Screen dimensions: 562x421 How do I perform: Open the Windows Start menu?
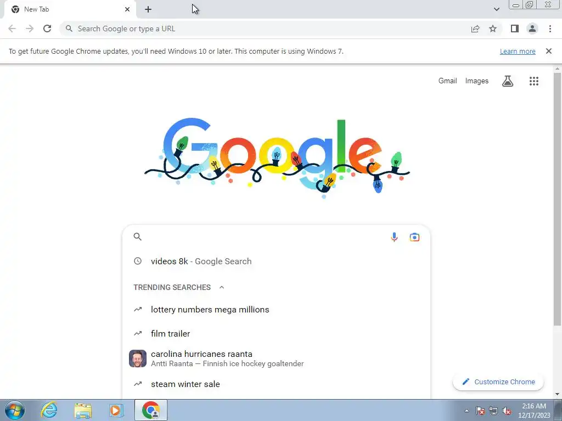pos(15,410)
